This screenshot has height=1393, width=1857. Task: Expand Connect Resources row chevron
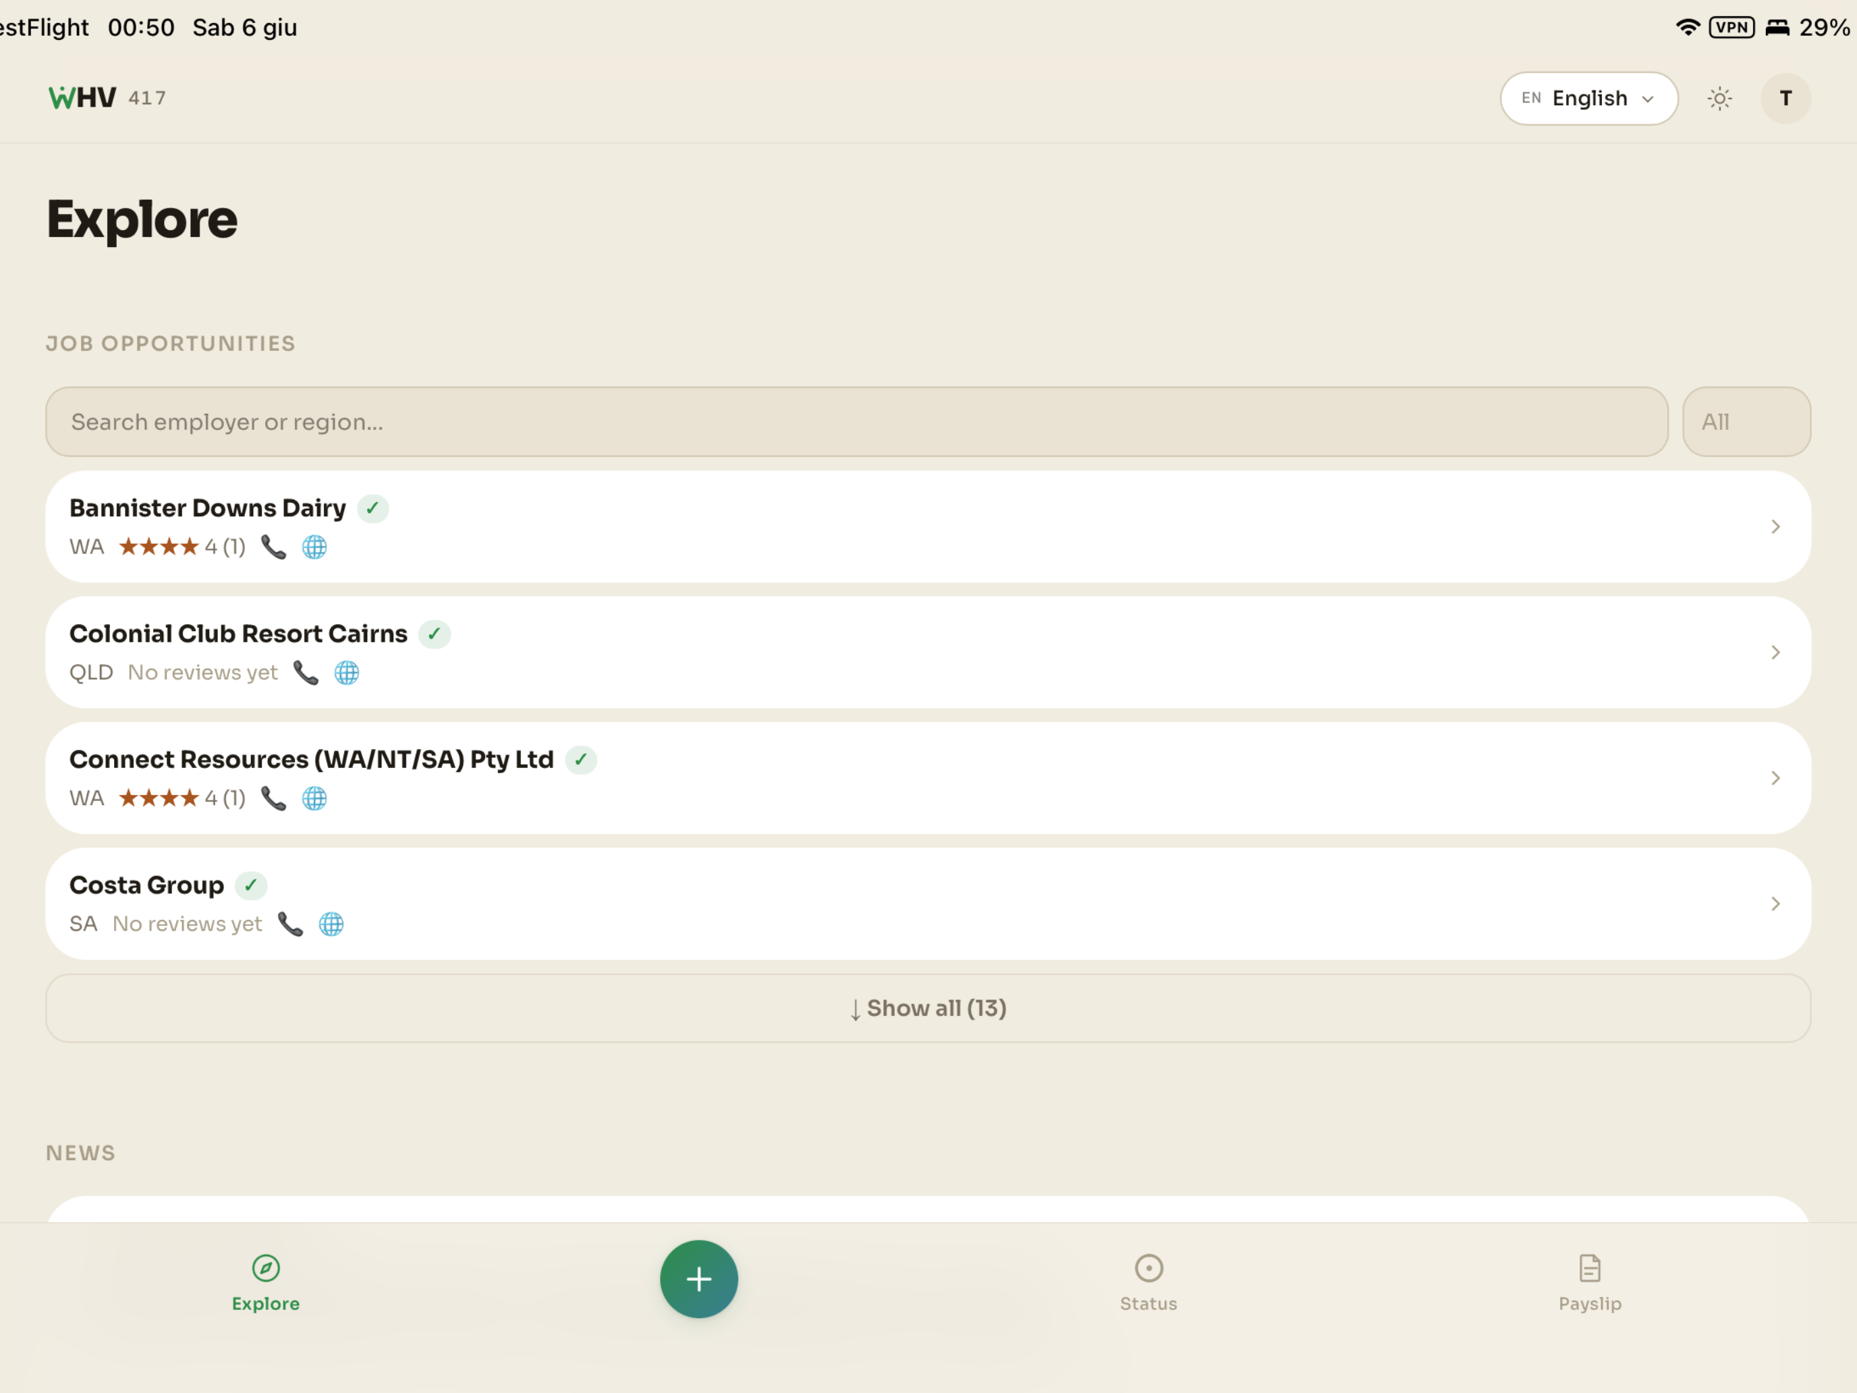click(1775, 777)
